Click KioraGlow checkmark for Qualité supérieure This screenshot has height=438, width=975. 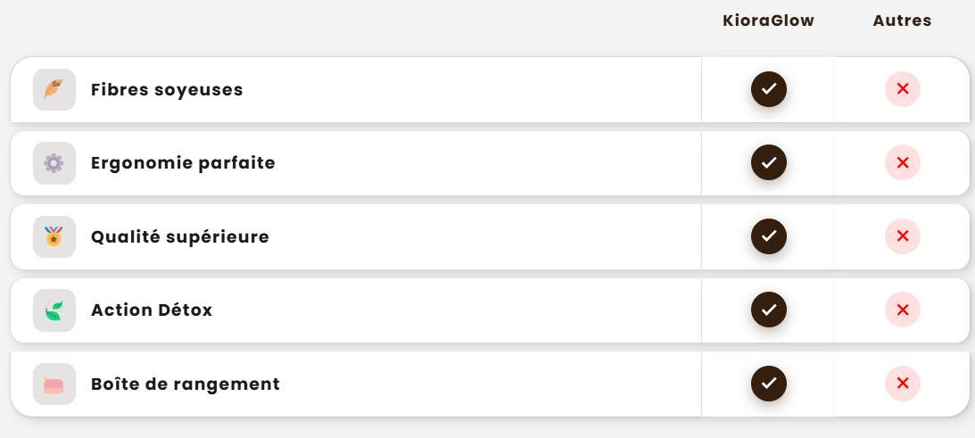pyautogui.click(x=768, y=237)
